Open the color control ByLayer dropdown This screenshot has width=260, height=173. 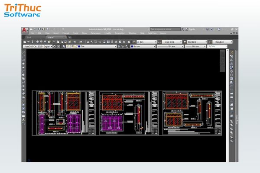click(x=143, y=47)
